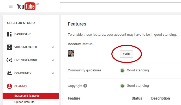Click the 'Account status' heading
This screenshot has width=181, height=105.
80,44
